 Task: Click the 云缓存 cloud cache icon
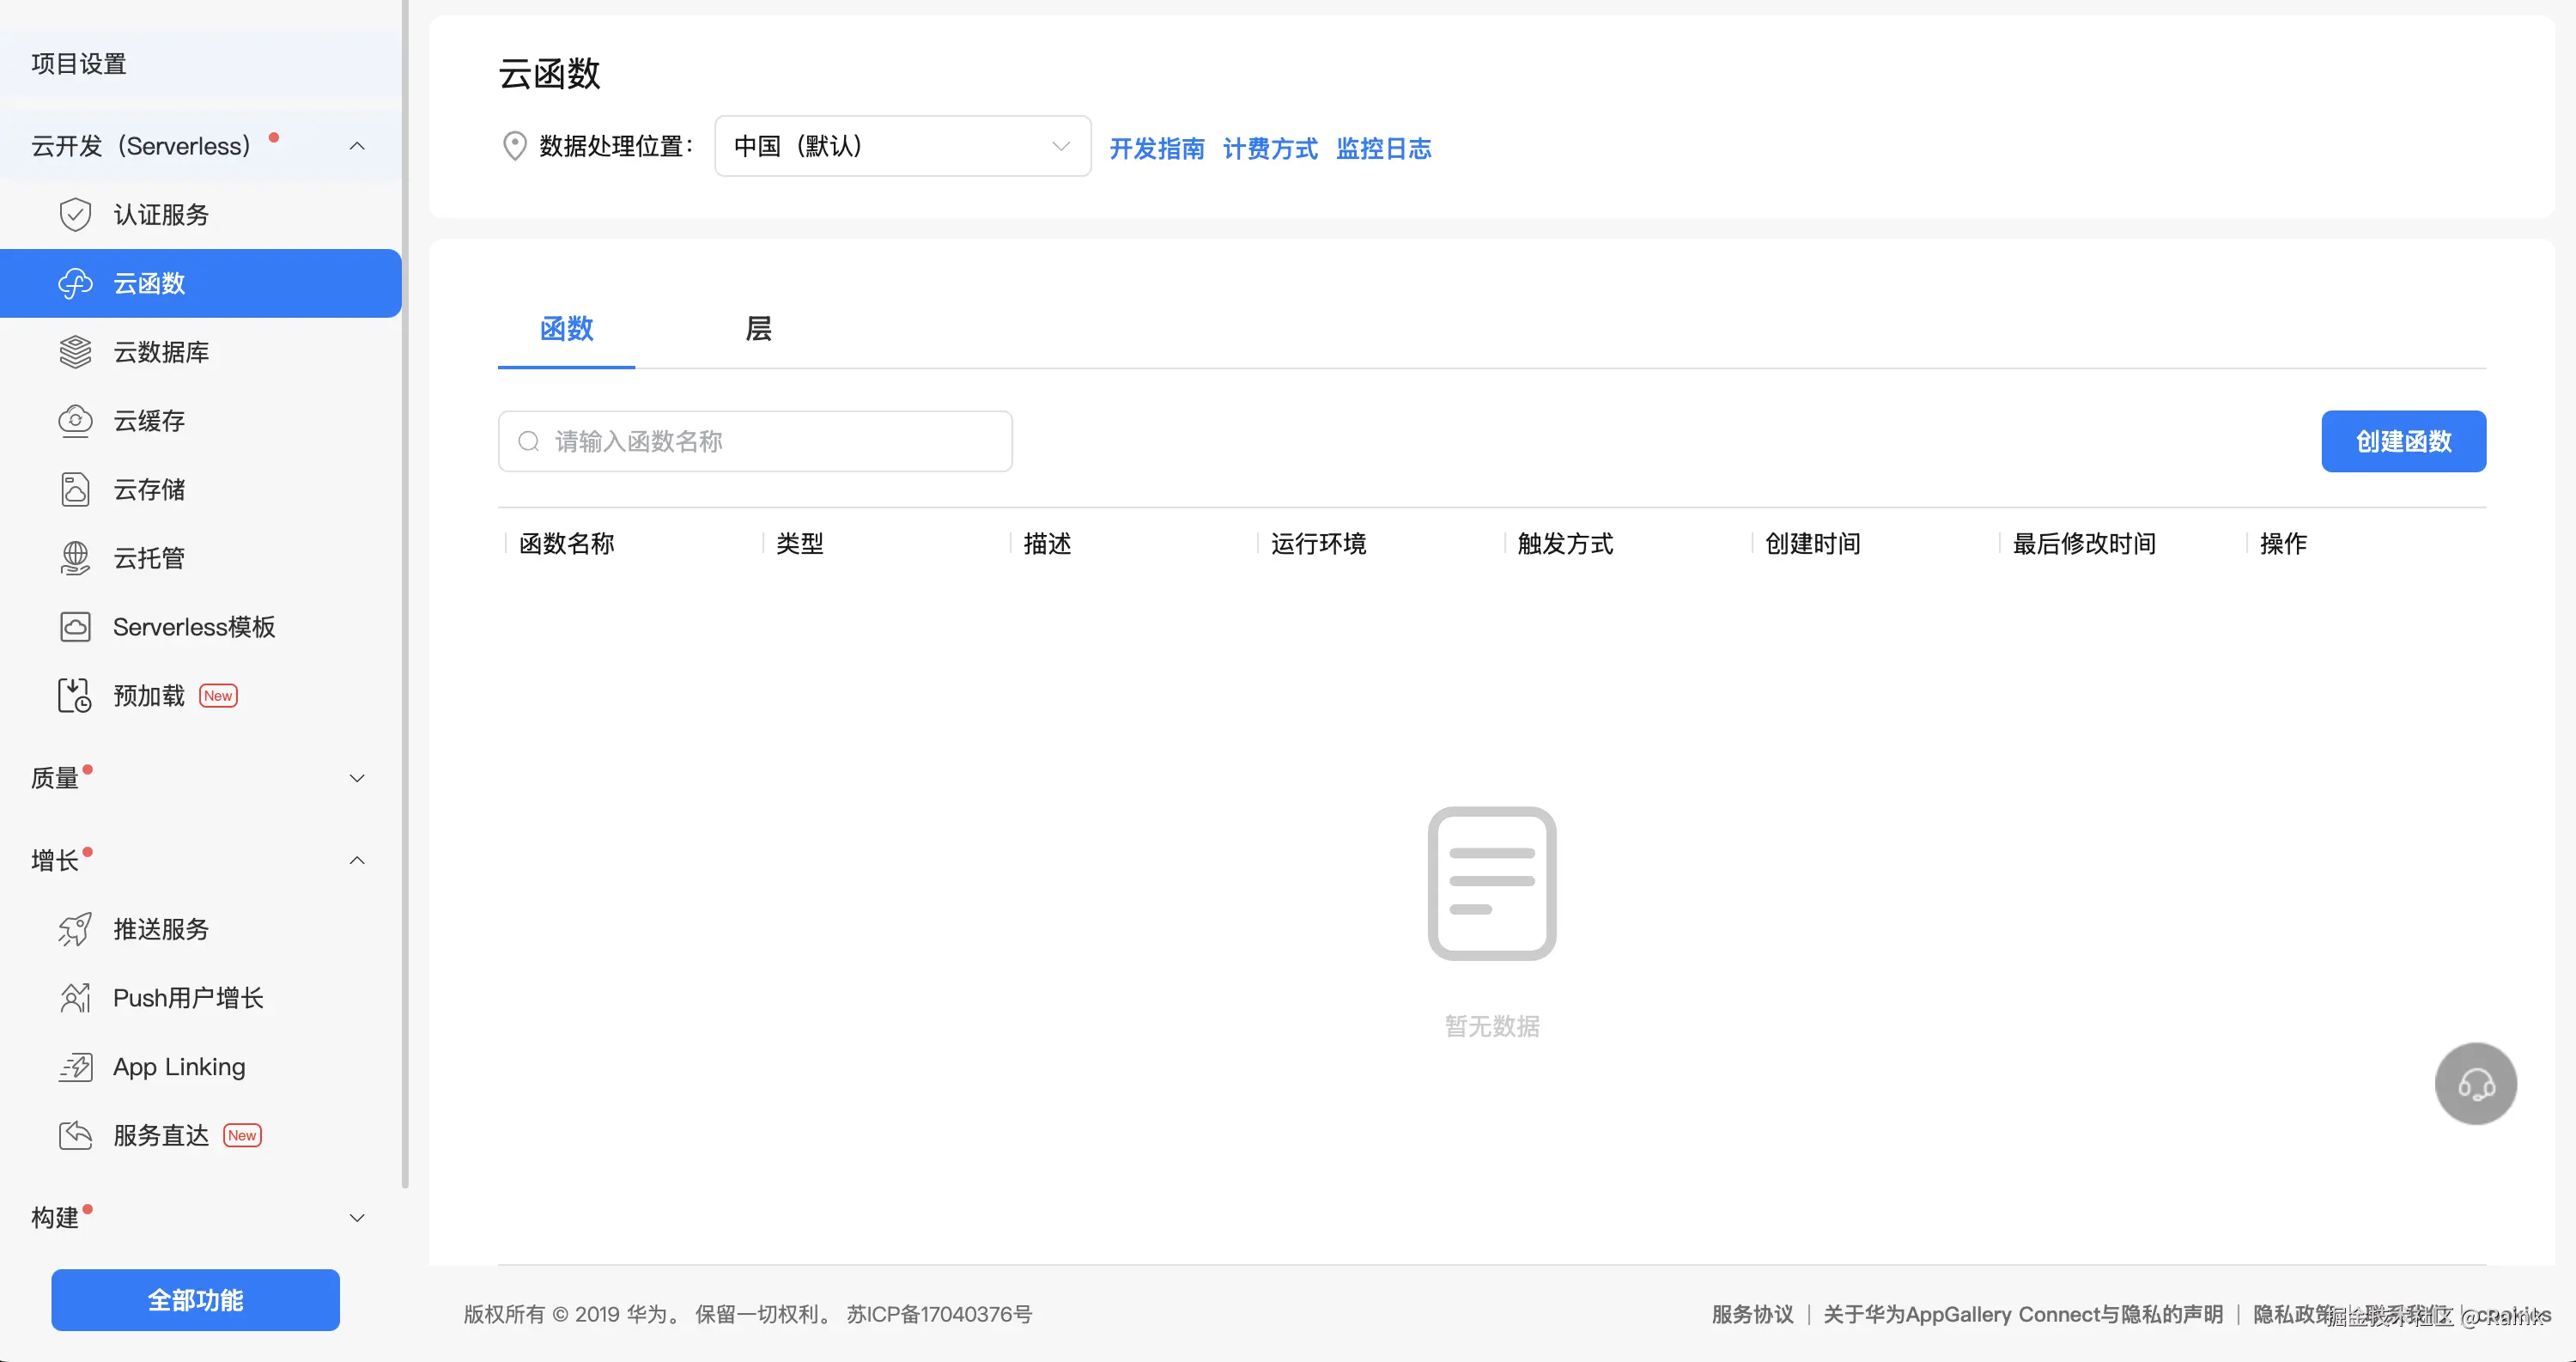point(75,421)
